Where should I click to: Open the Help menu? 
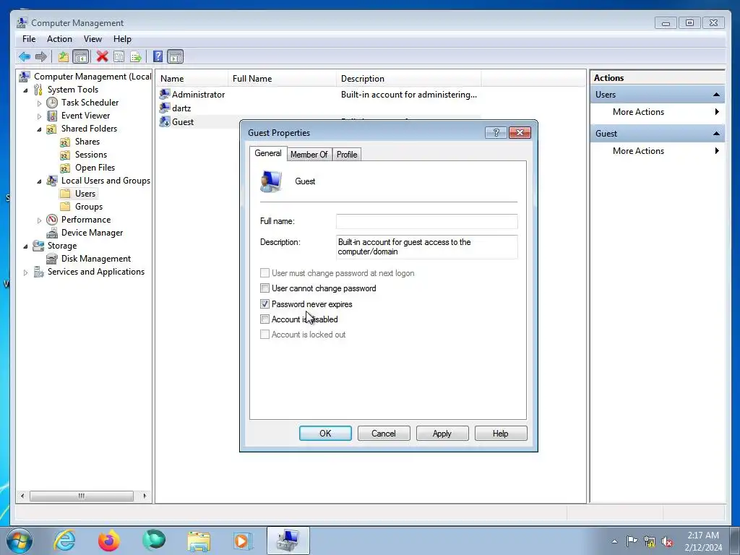pyautogui.click(x=122, y=39)
